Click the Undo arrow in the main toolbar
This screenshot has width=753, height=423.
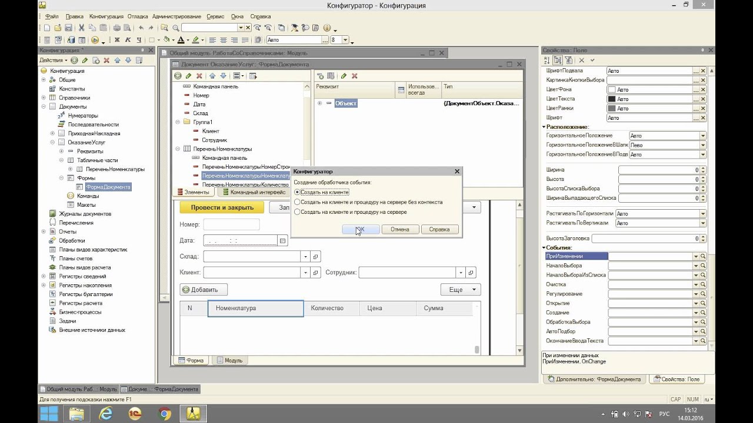click(141, 28)
